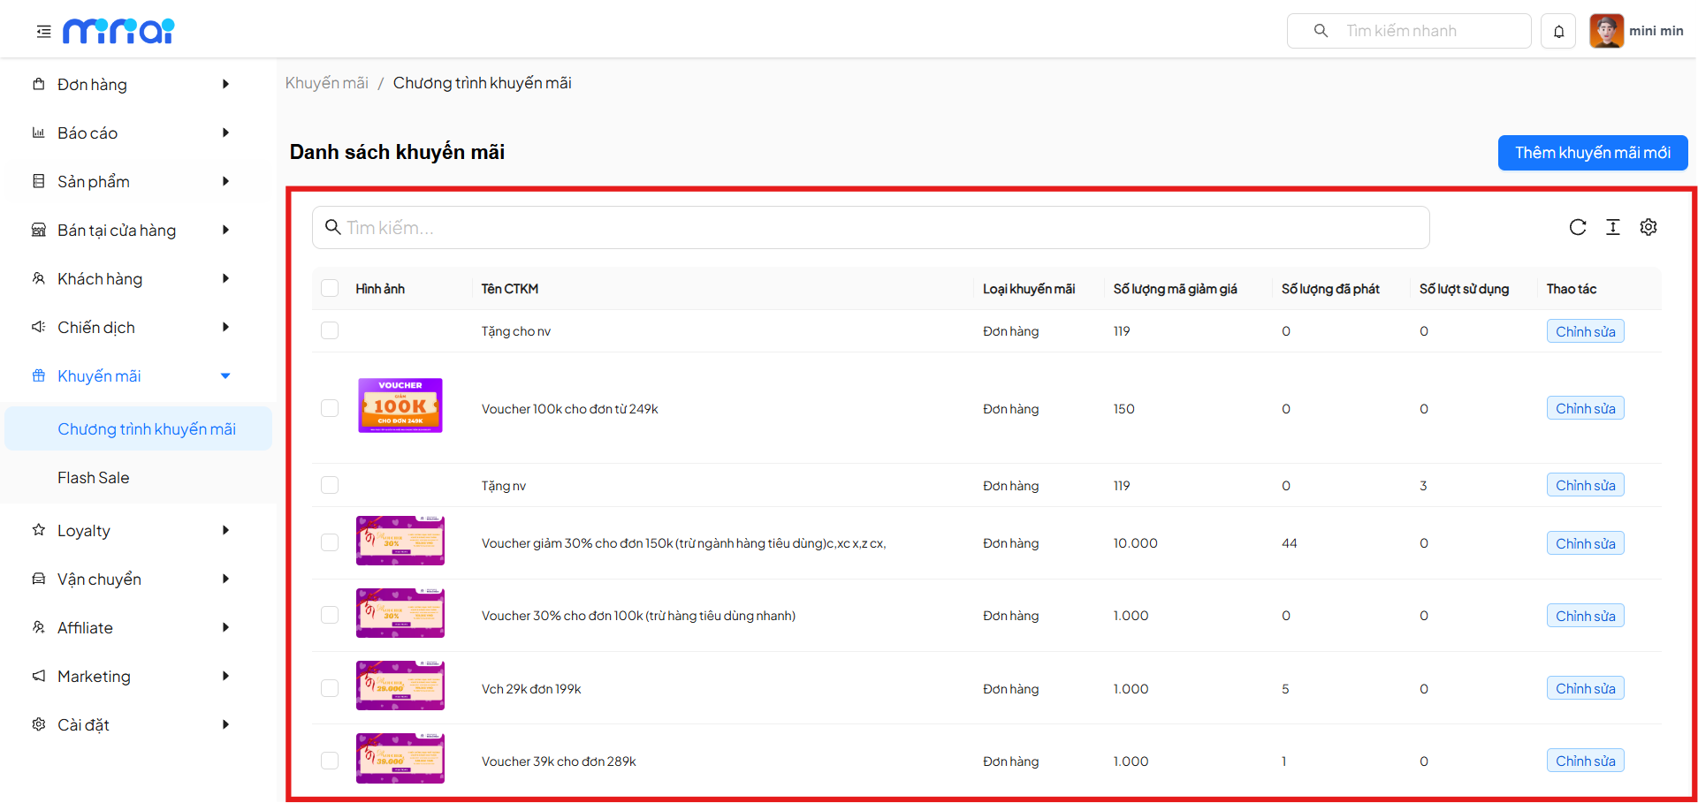This screenshot has height=803, width=1698.
Task: Expand the Đơn hàng menu arrow
Action: 225,84
